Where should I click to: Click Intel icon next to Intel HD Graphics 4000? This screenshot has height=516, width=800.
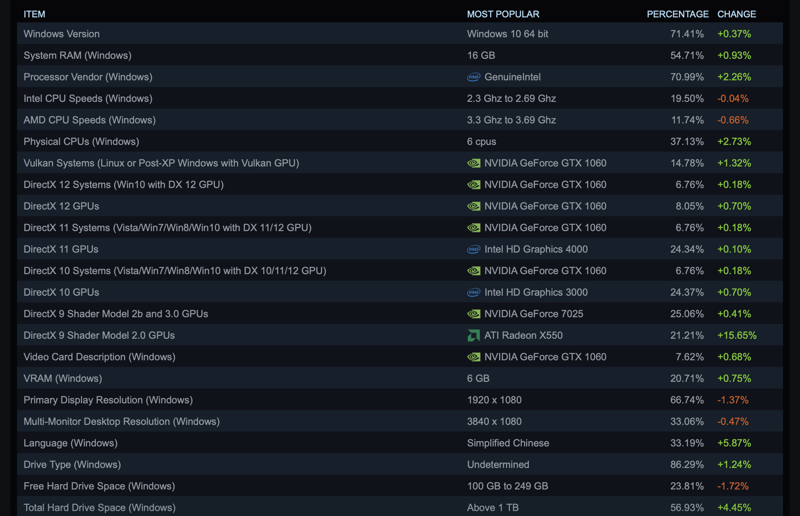[473, 249]
